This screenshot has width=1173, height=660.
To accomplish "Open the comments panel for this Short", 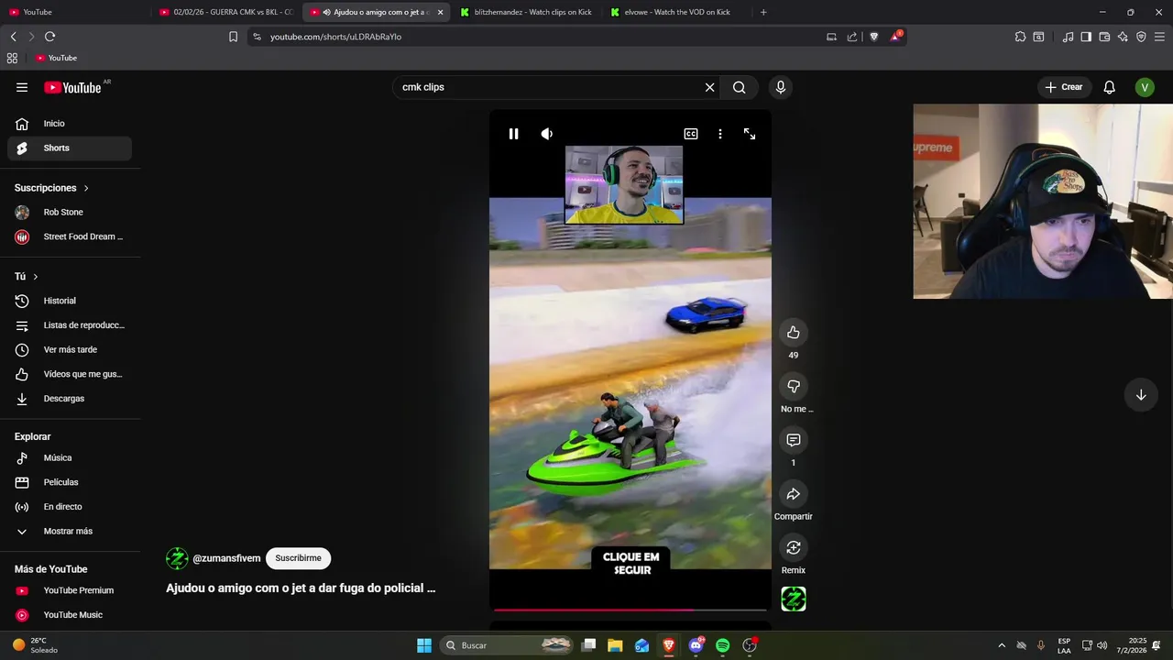I will (794, 440).
